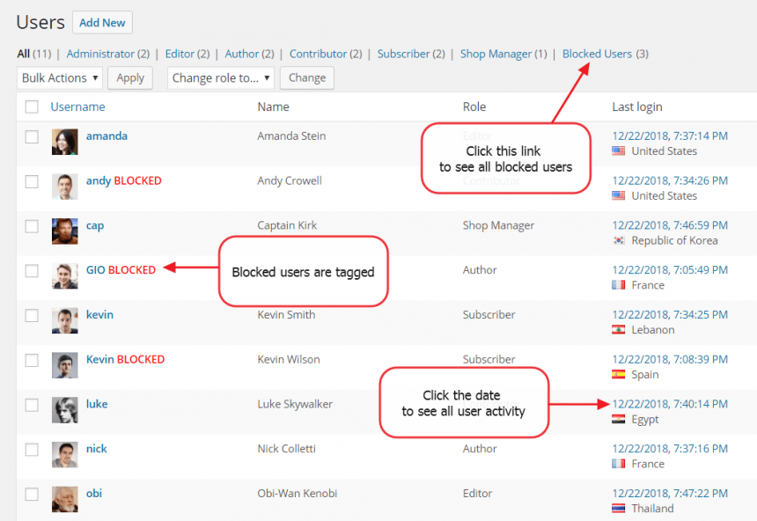Filter by Blocked Users

597,54
